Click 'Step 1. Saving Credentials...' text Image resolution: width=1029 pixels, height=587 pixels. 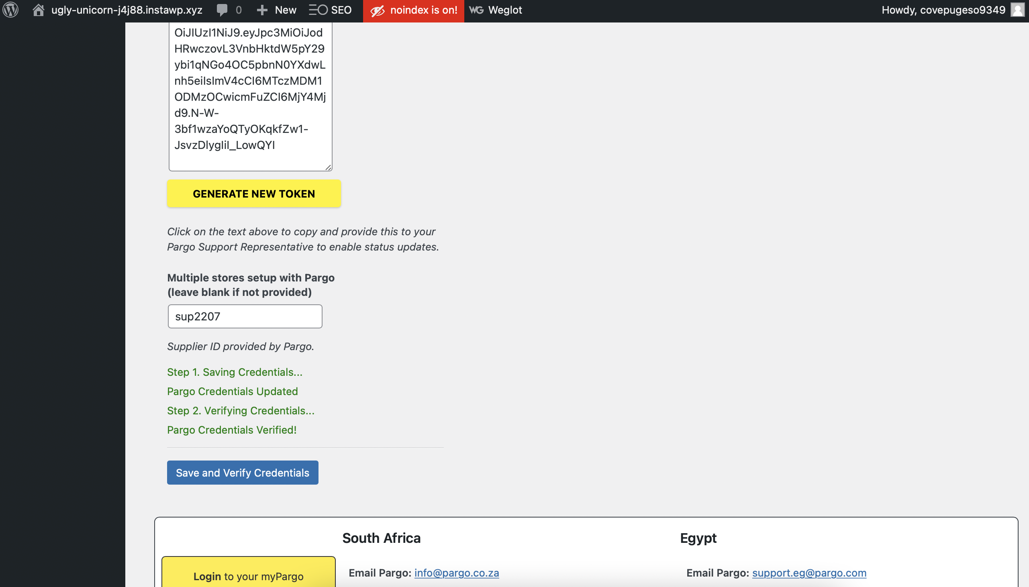tap(235, 372)
